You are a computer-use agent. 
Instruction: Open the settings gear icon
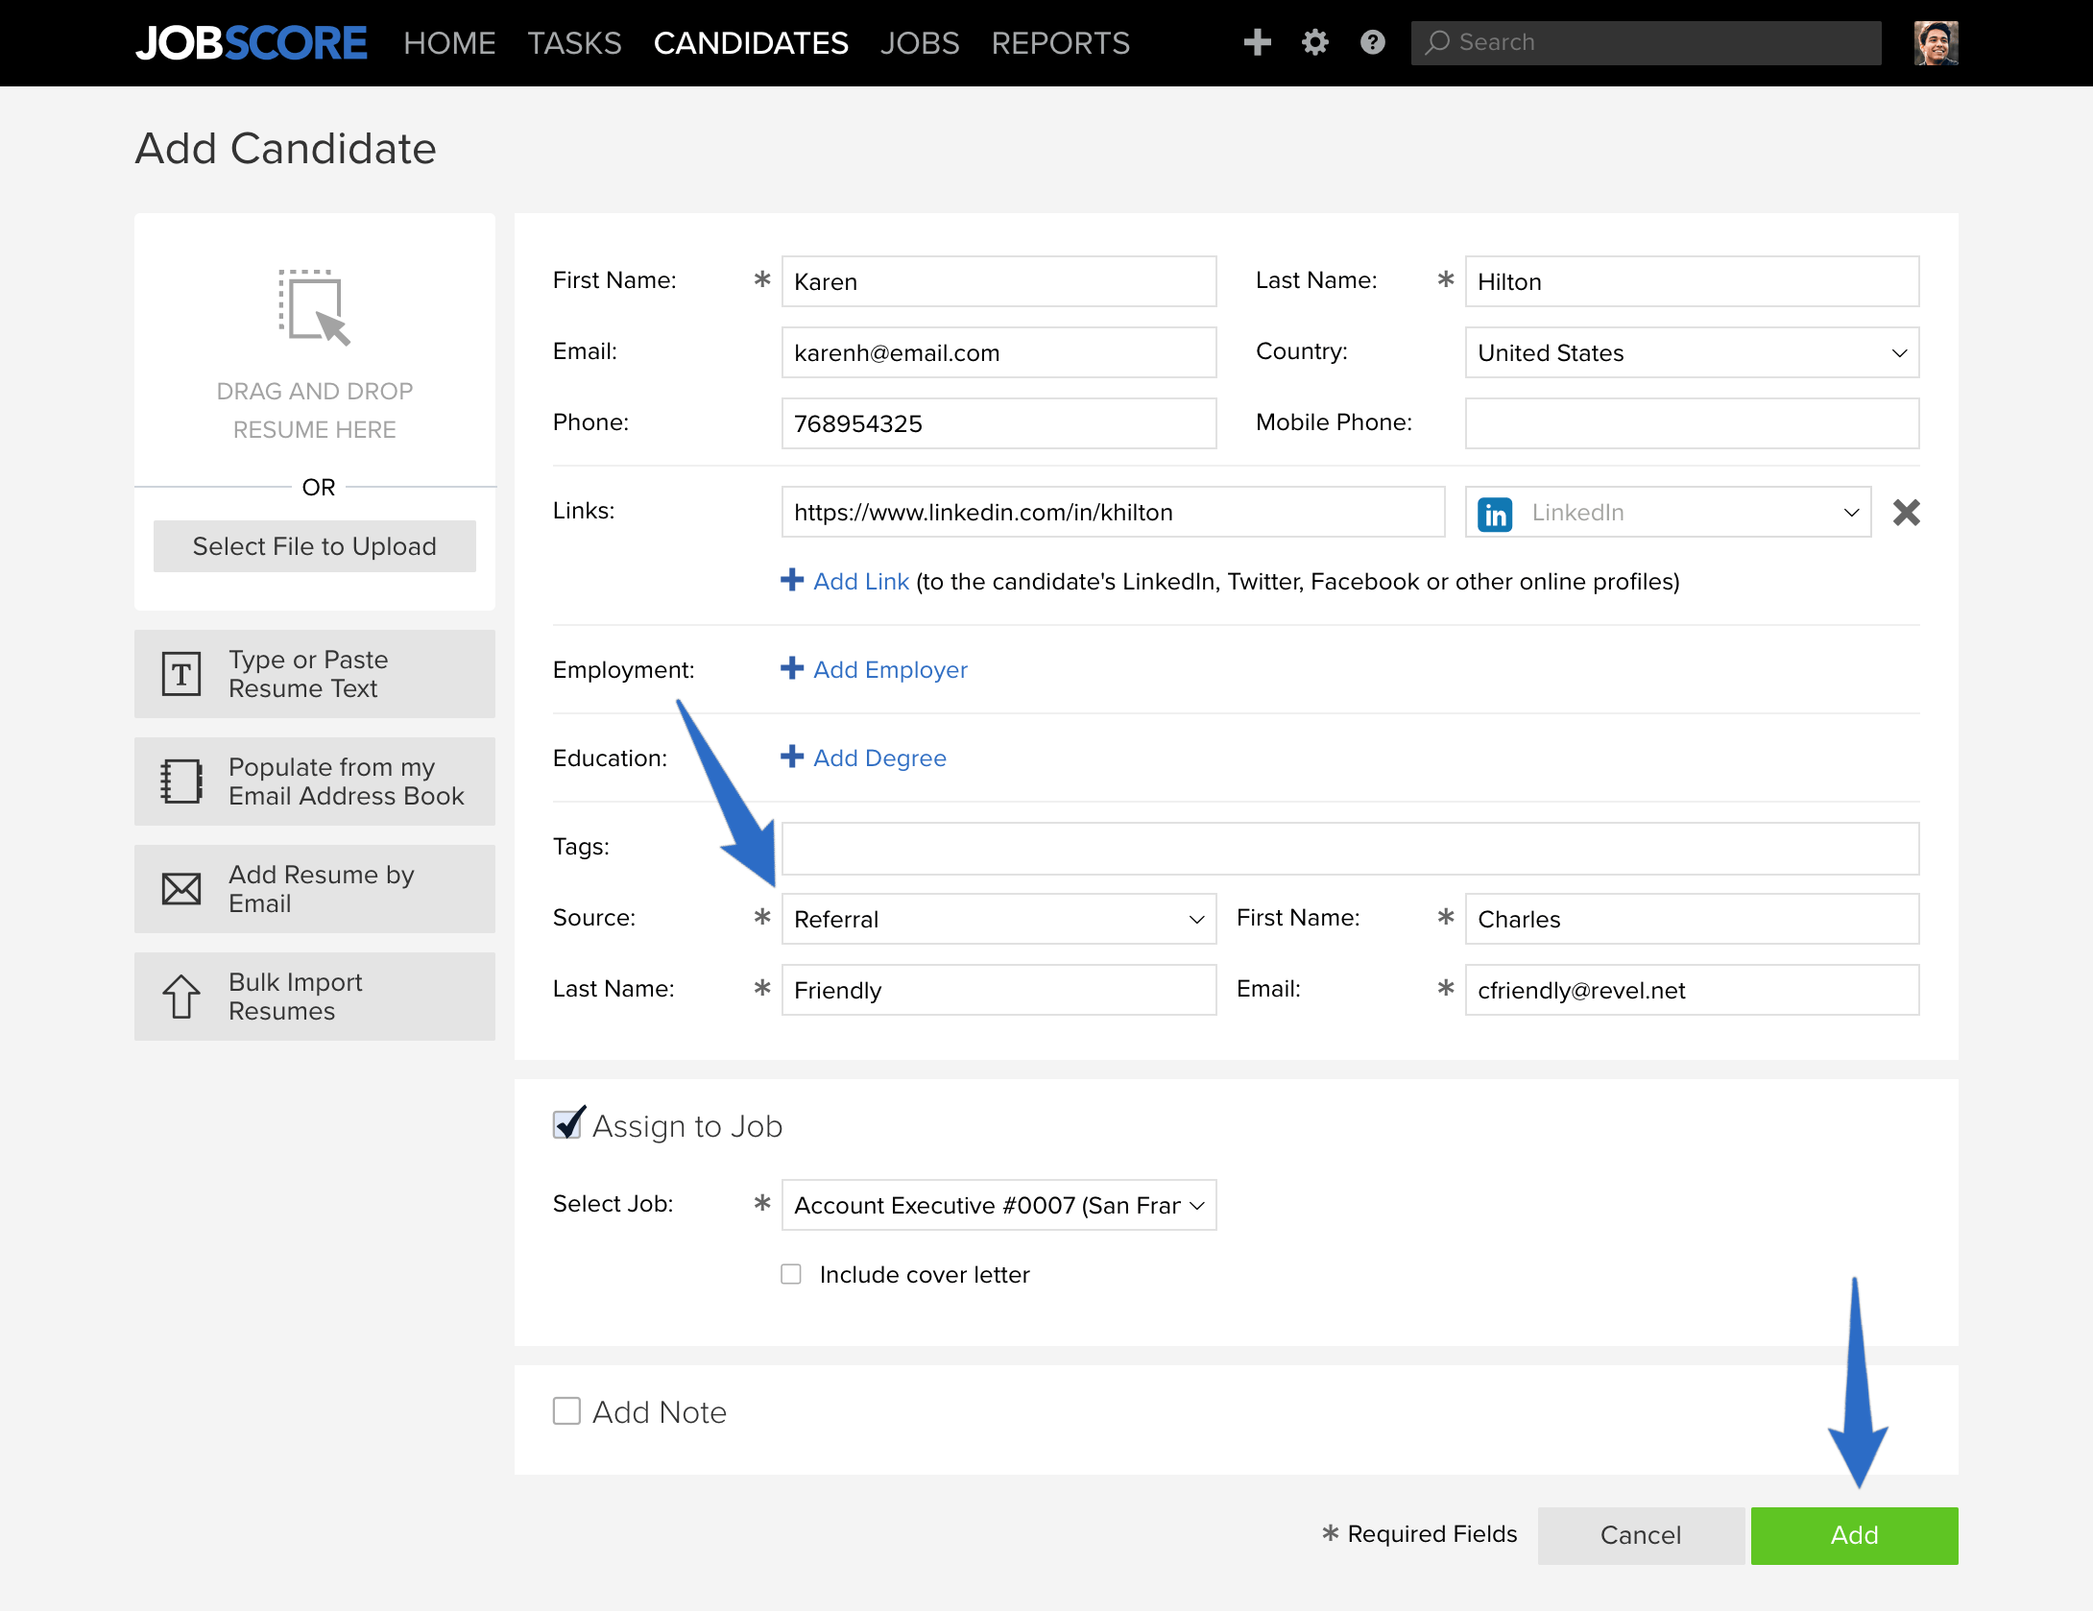(1315, 42)
